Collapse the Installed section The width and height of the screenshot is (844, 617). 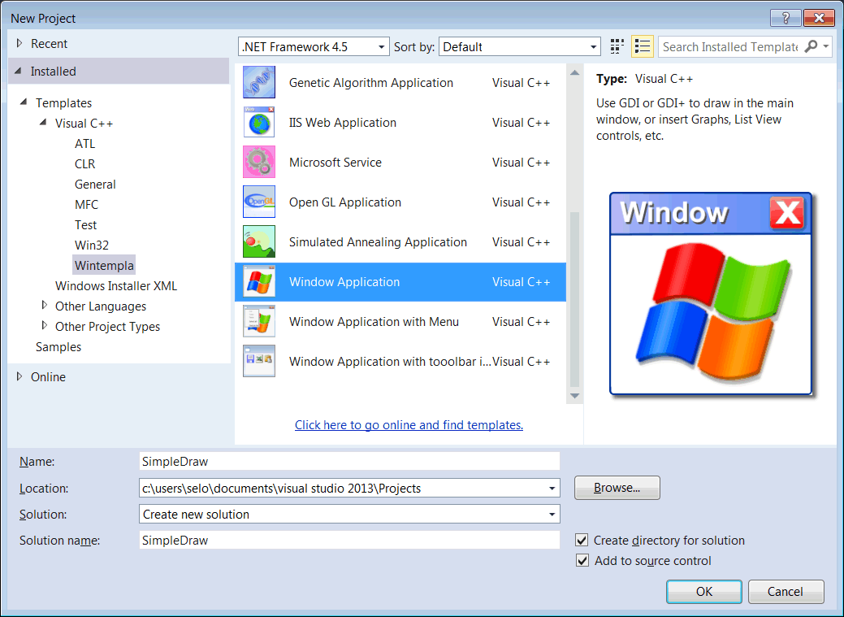pos(19,71)
